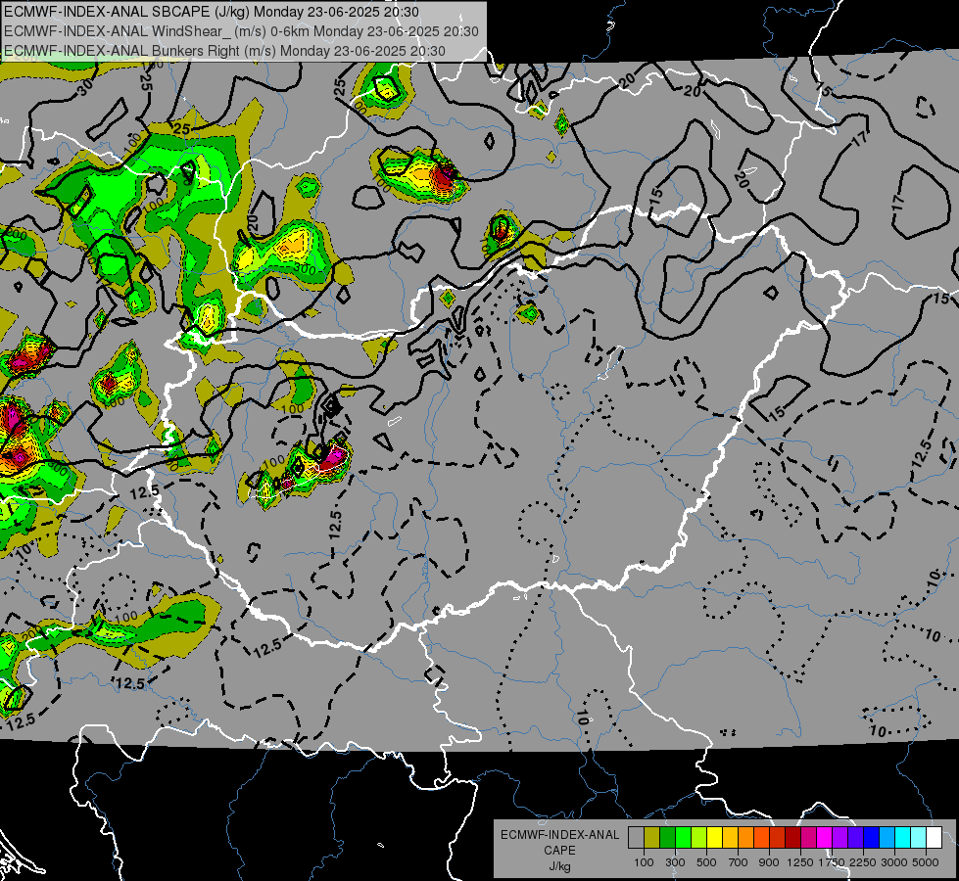Screen dimensions: 959x881
Task: Click the SBCAPE title line
Action: point(212,12)
